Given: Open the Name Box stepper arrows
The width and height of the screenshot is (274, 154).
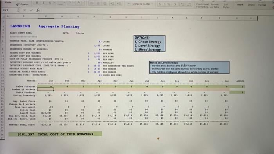Looking at the screenshot, I should coord(18,10).
